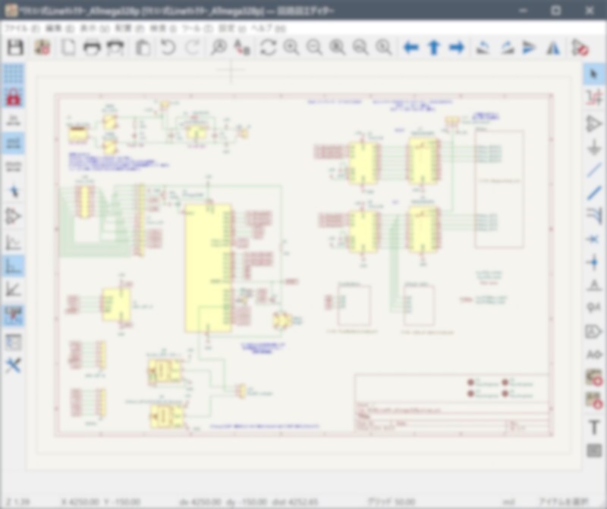Open the Find tool (magnifier with binoculars)

[219, 48]
